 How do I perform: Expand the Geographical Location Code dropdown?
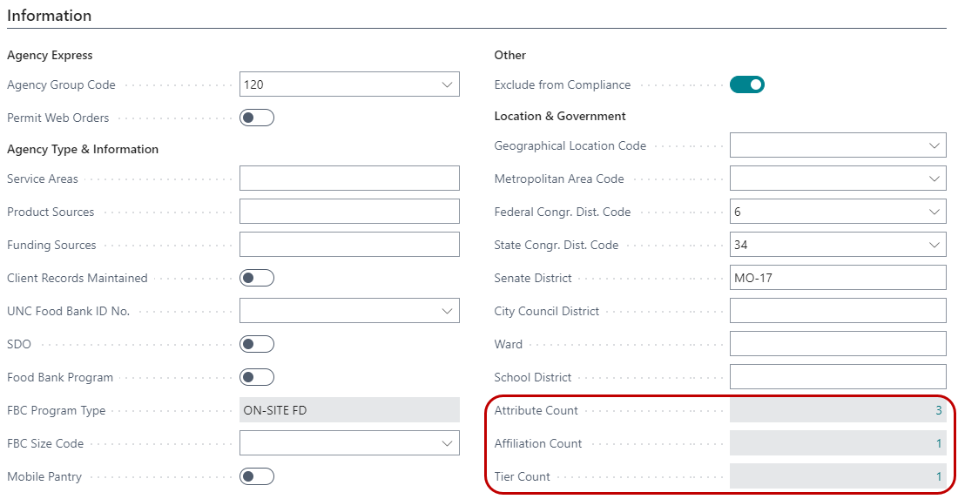(x=934, y=145)
